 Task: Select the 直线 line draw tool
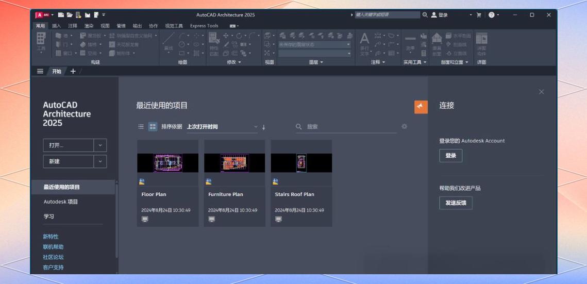169,41
